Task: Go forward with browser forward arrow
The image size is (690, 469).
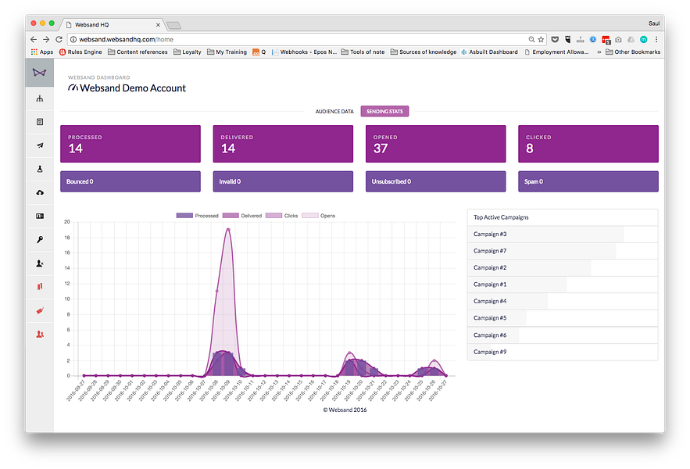Action: click(46, 39)
